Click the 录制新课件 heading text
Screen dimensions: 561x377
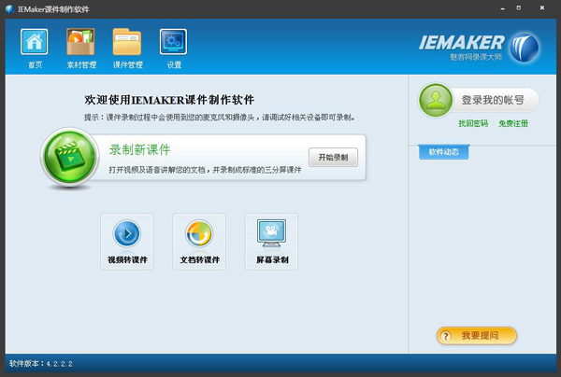[x=140, y=149]
